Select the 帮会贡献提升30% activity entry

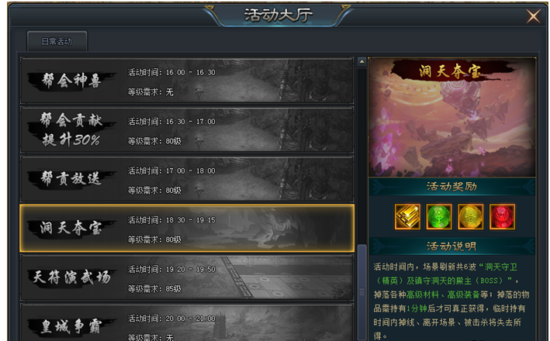(187, 130)
